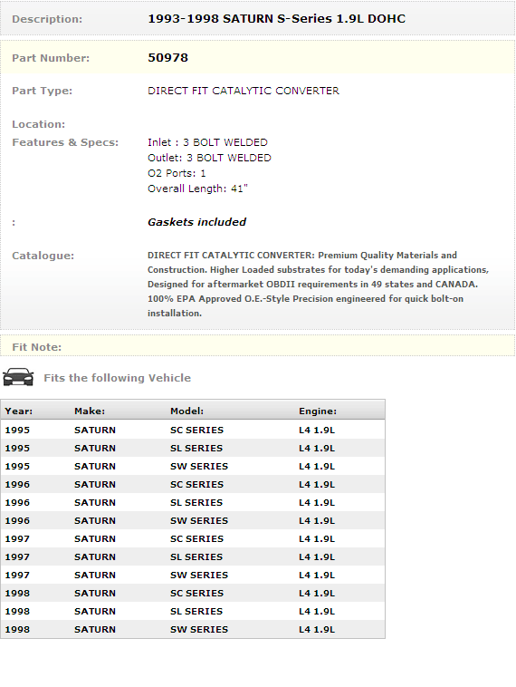Select the 1997 SATURN SL SERIES row

tap(193, 556)
